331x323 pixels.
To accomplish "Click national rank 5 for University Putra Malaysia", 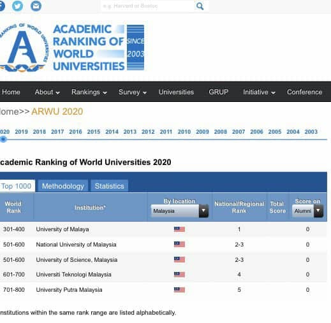I will pos(239,290).
